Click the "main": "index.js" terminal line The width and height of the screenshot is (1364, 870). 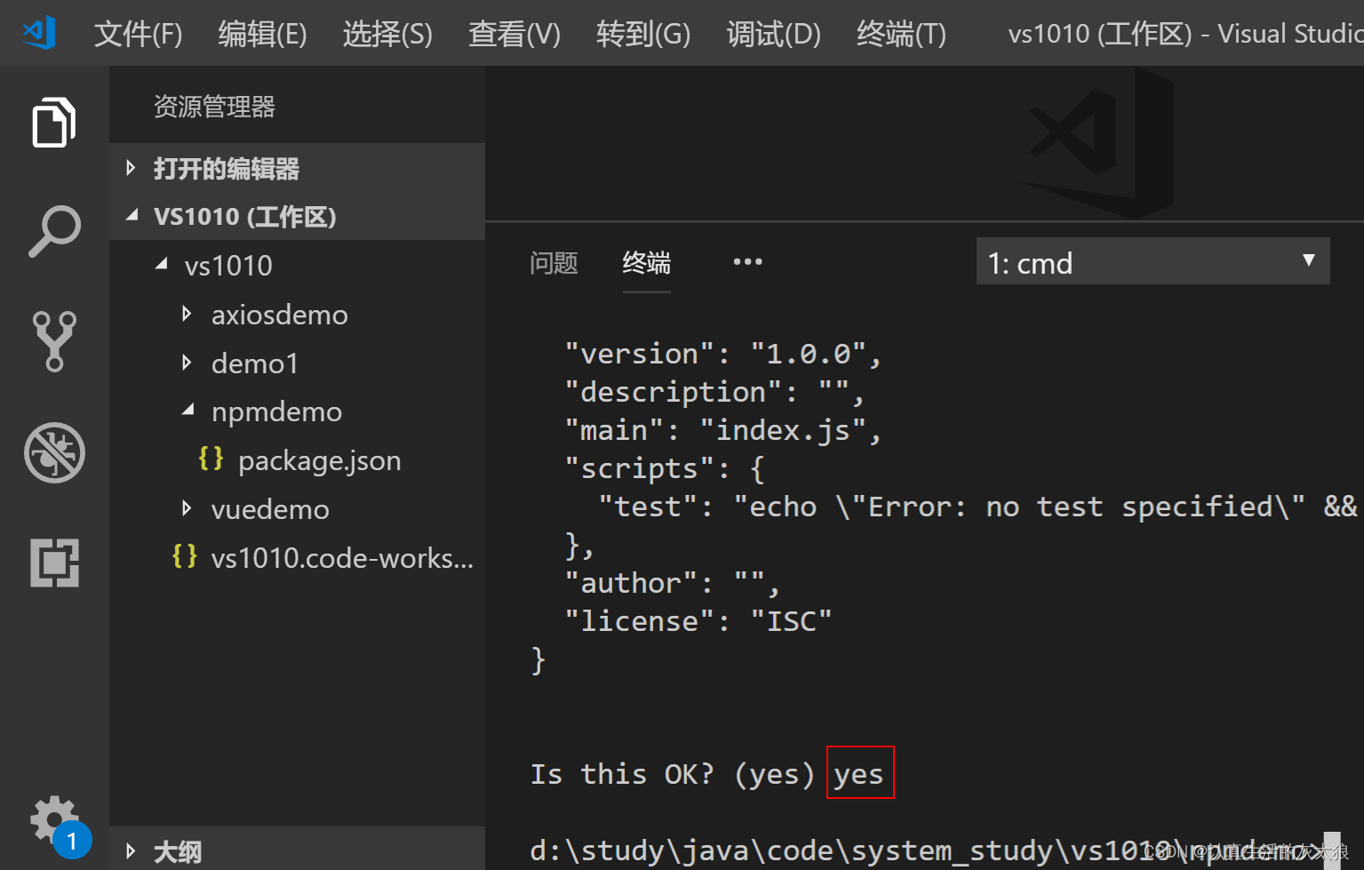pos(723,430)
